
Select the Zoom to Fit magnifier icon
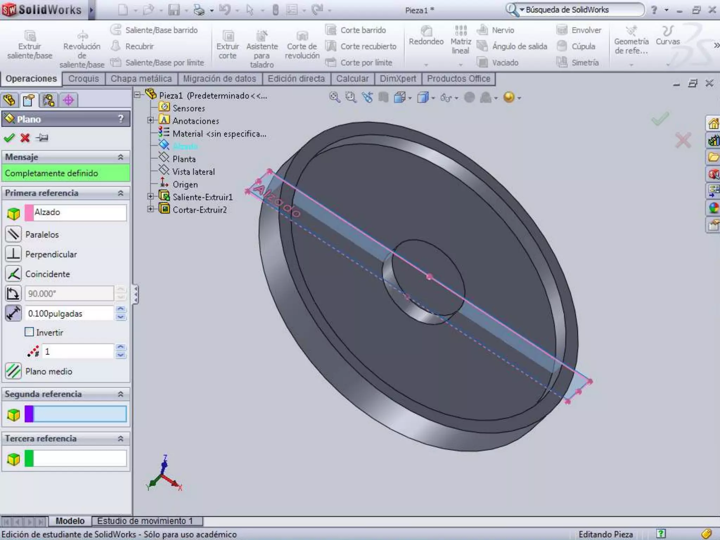(x=334, y=97)
